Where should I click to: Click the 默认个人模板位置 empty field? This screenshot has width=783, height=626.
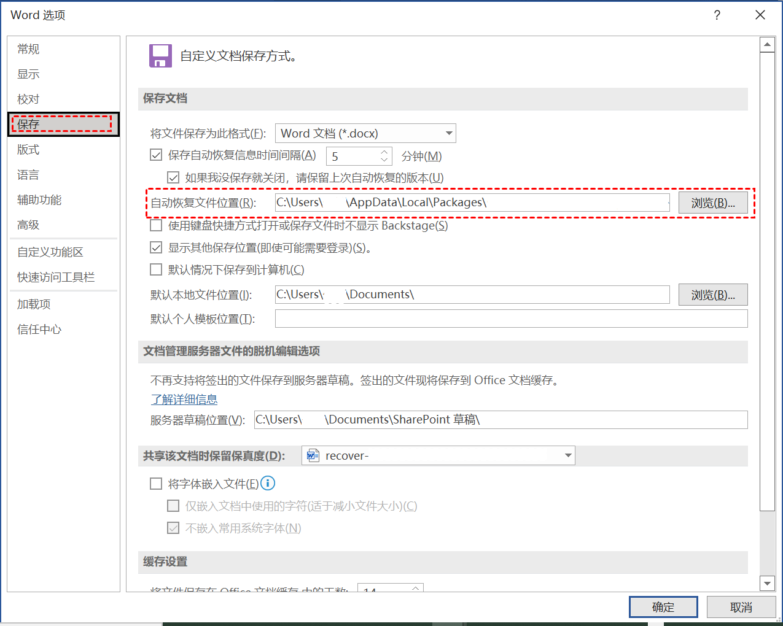512,319
